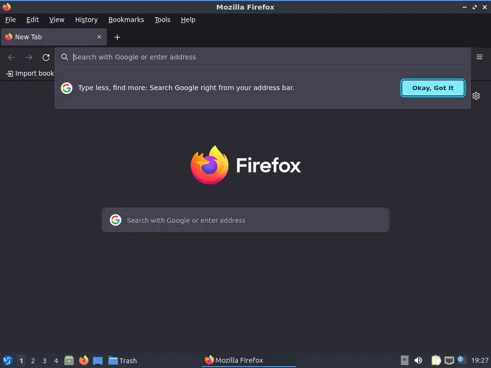Open the hamburger application menu
Image resolution: width=491 pixels, height=368 pixels.
(479, 57)
